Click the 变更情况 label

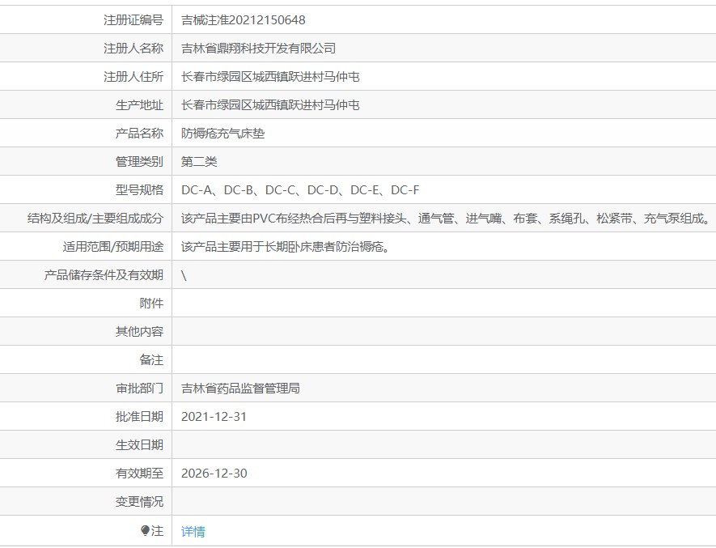(139, 502)
